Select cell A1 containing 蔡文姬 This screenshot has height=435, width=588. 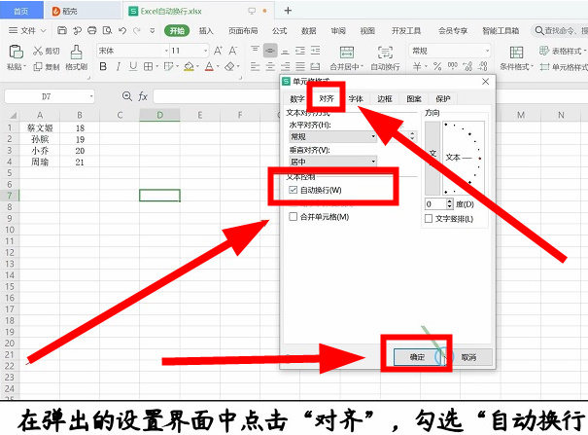coord(40,128)
